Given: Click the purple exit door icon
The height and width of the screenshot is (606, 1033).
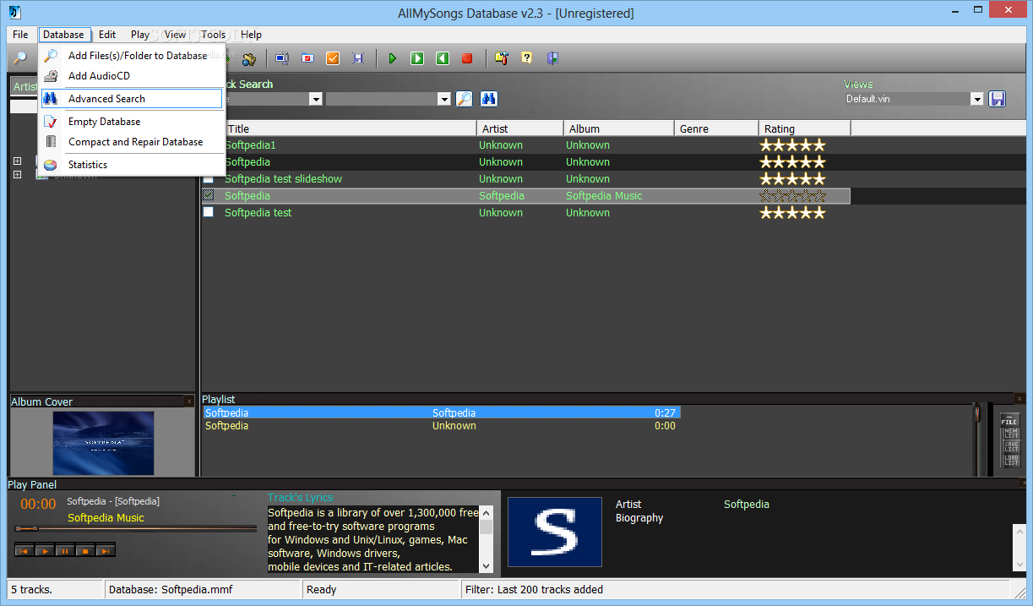Looking at the screenshot, I should pyautogui.click(x=552, y=58).
